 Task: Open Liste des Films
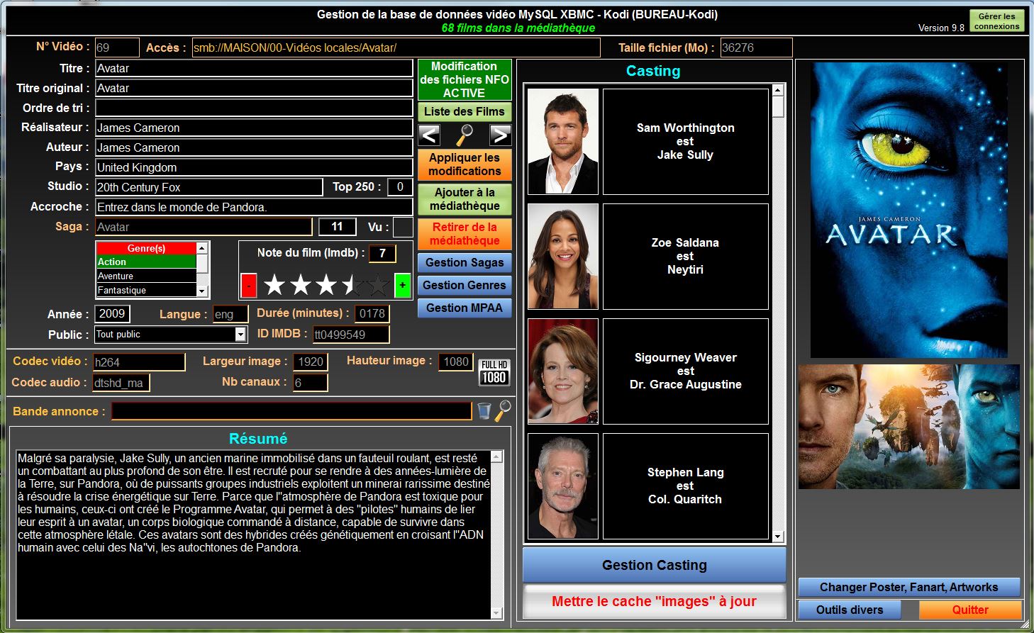(465, 111)
